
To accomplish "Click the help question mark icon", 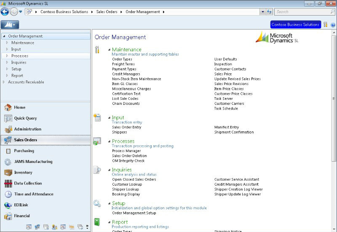I will (333, 25).
